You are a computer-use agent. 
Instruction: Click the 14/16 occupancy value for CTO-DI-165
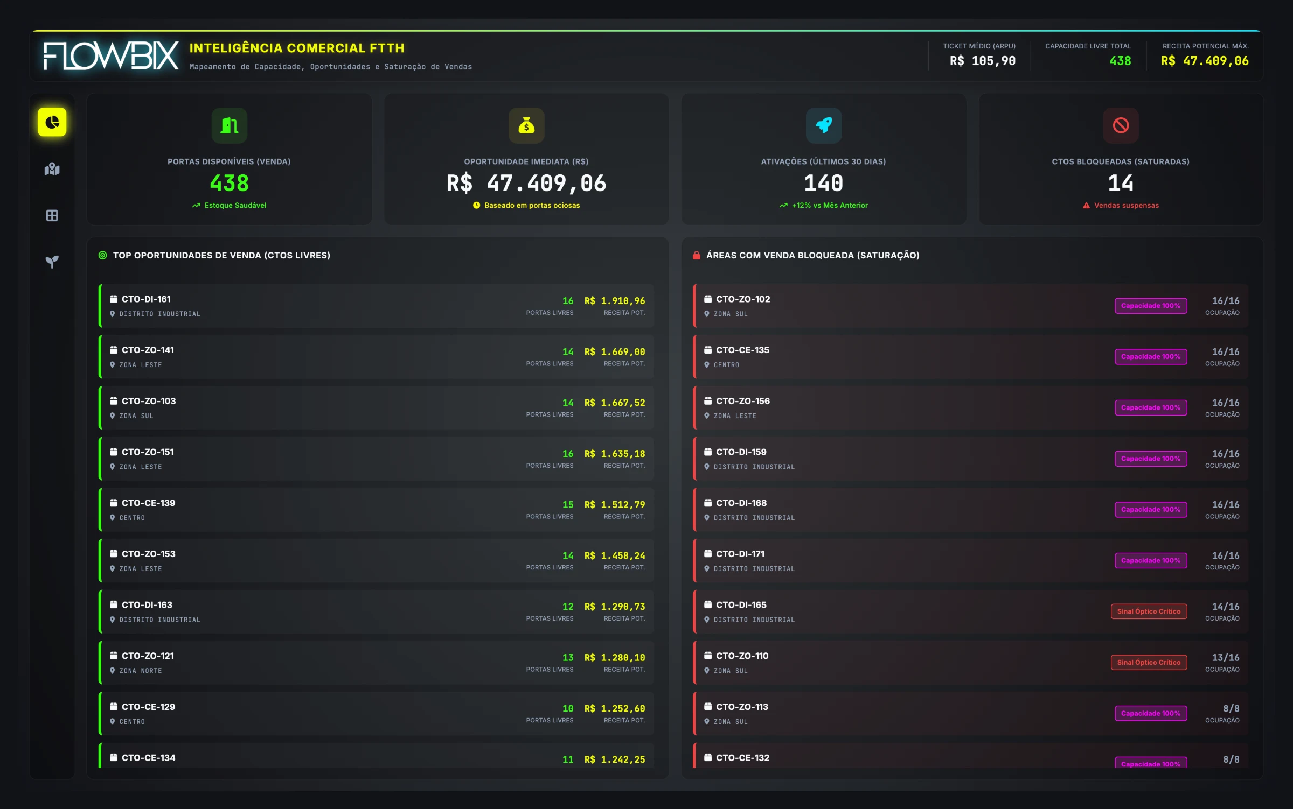(1226, 607)
